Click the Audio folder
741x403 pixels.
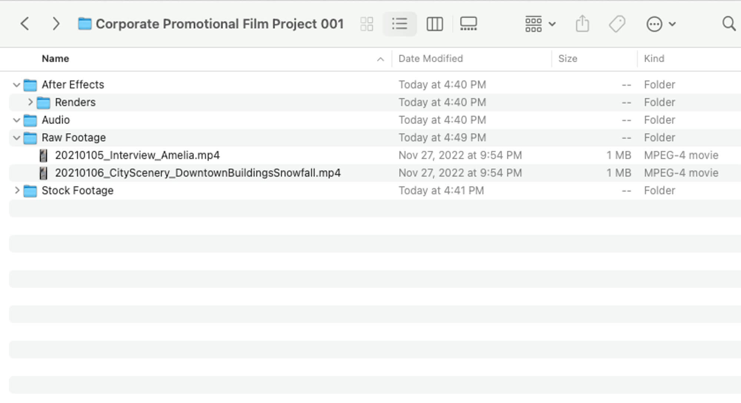point(55,120)
